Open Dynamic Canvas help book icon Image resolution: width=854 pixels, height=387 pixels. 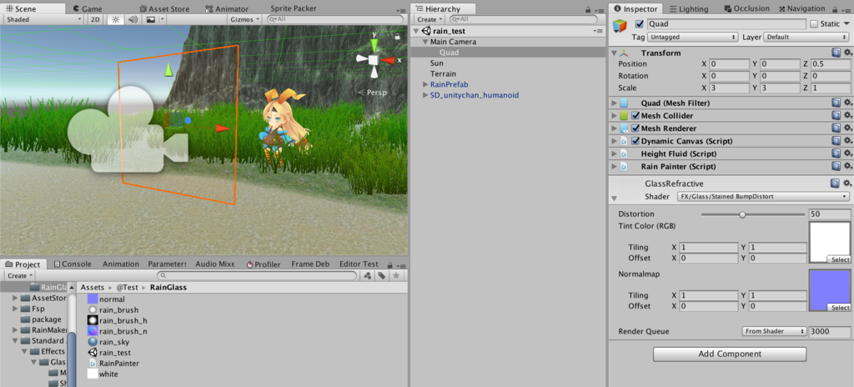coord(836,141)
